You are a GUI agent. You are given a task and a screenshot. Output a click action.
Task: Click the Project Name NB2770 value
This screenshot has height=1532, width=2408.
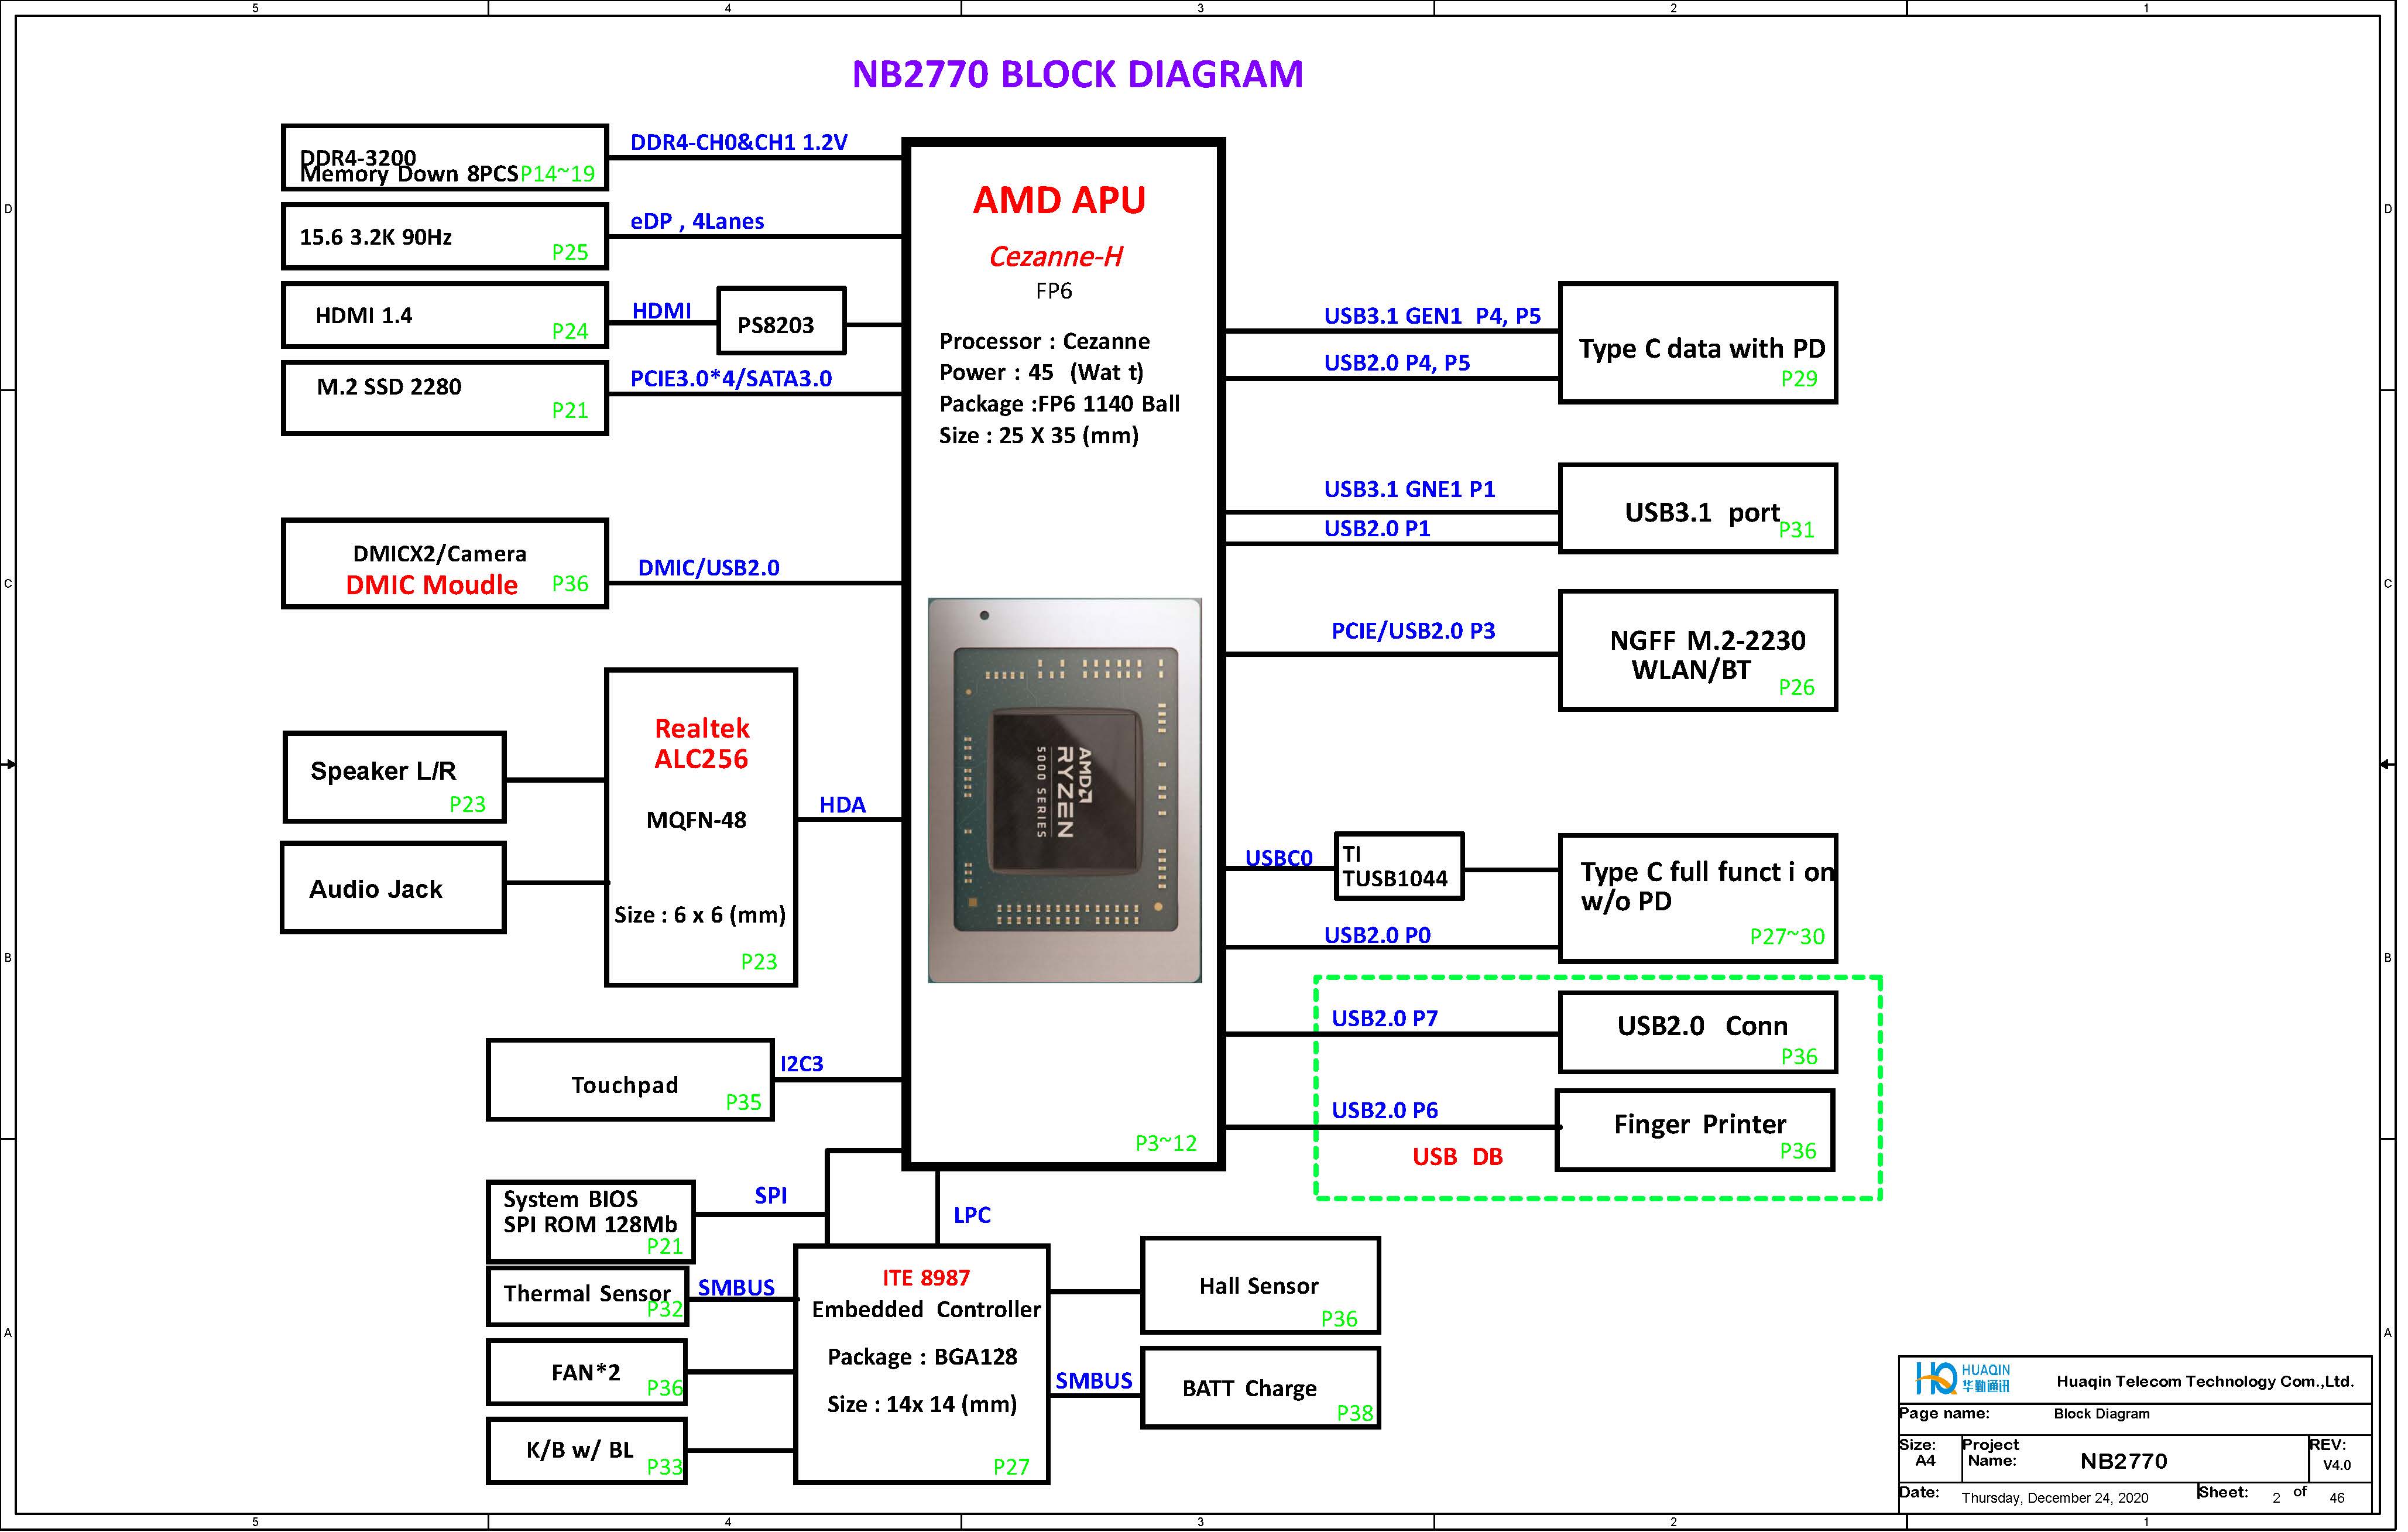[x=2123, y=1461]
